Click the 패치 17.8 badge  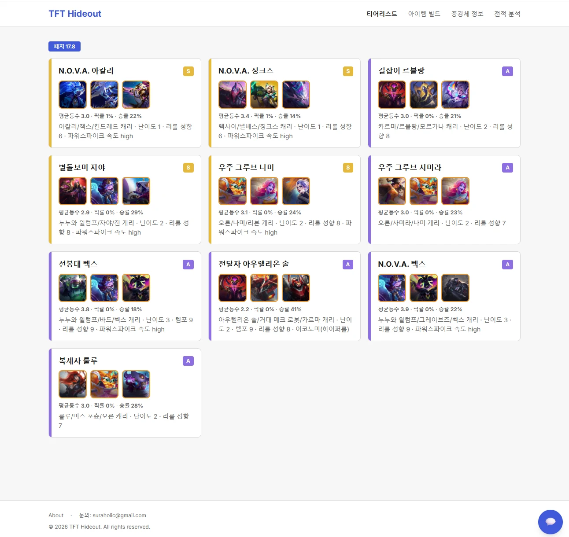click(x=64, y=46)
